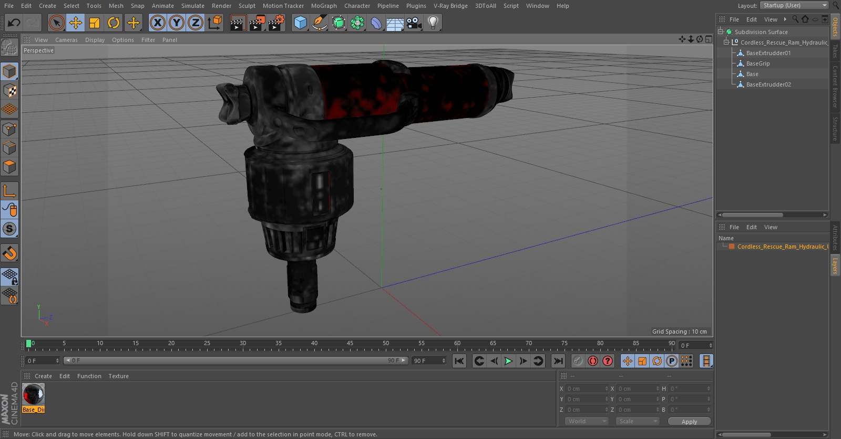Open the deformer objects icon
The height and width of the screenshot is (439, 841).
coord(376,23)
